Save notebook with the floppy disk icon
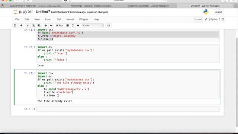The image size is (238, 134). tap(15, 26)
